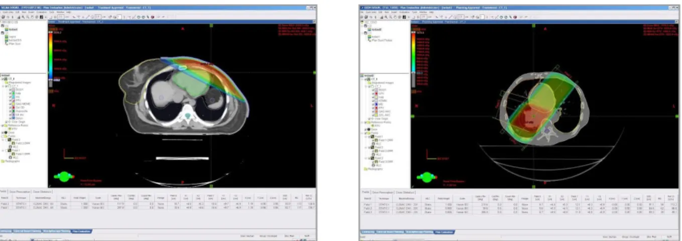Toggle Kalp structure checkbox in left window
The width and height of the screenshot is (682, 241).
pyautogui.click(x=11, y=93)
